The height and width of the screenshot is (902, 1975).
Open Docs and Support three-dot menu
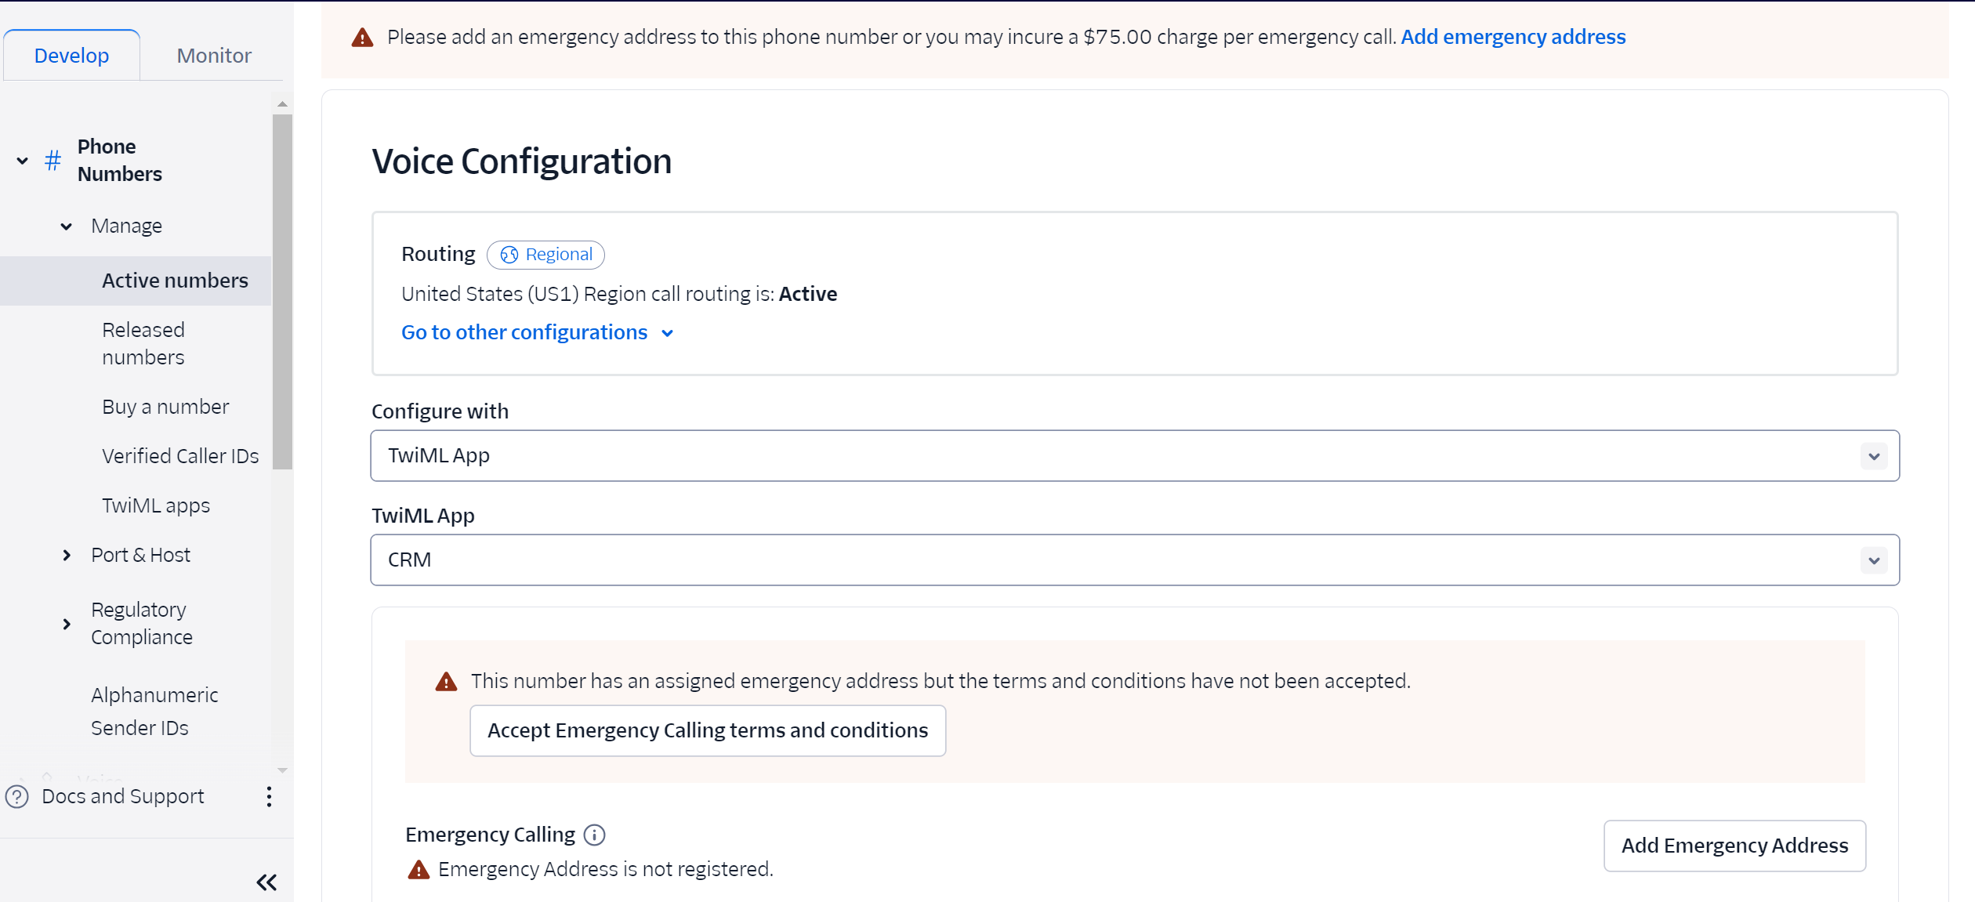click(269, 797)
